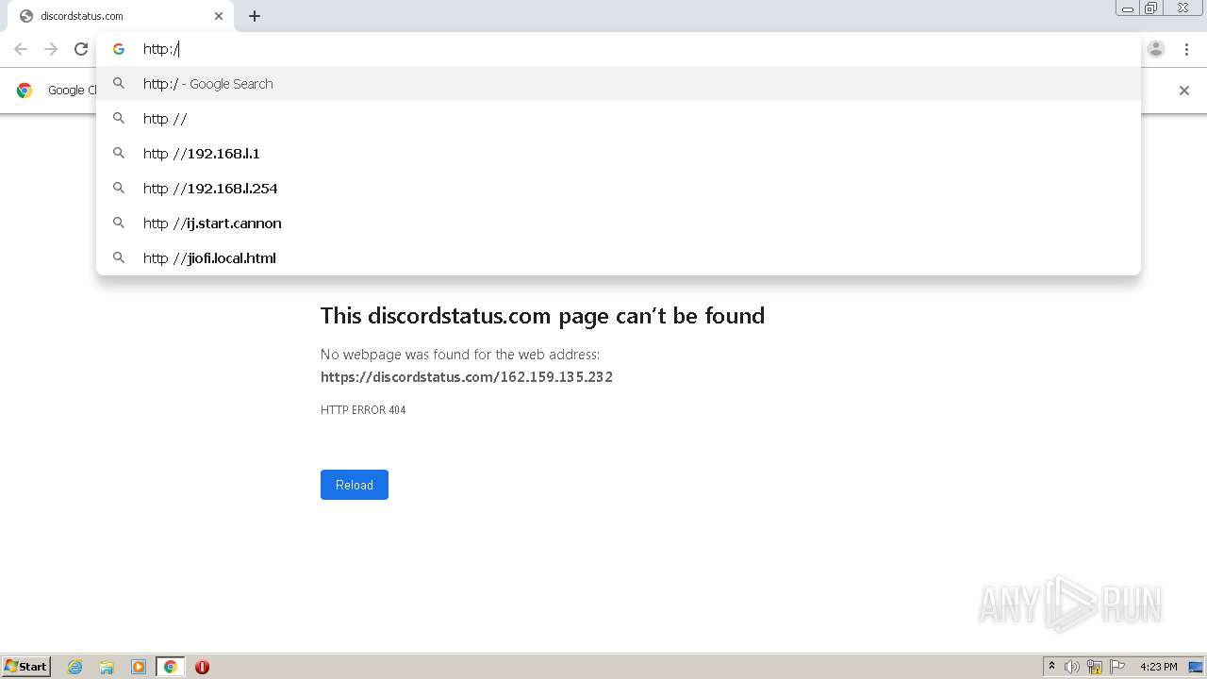Open the Chrome profile avatar
The image size is (1207, 679).
[x=1156, y=49]
